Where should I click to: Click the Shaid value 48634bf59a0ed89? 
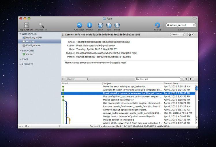click(x=103, y=42)
